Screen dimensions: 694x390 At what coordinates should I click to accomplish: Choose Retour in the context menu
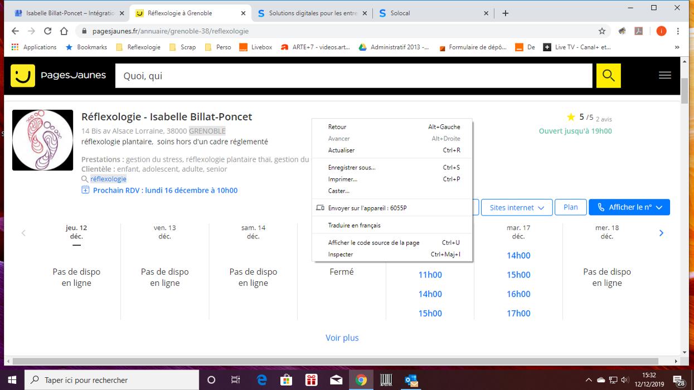tap(392, 127)
